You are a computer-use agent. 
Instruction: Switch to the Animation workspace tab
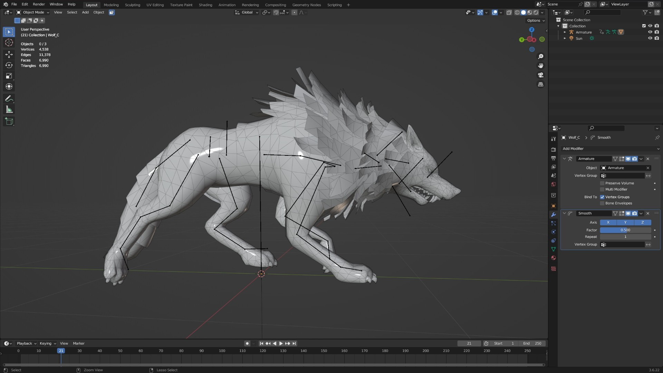(227, 5)
